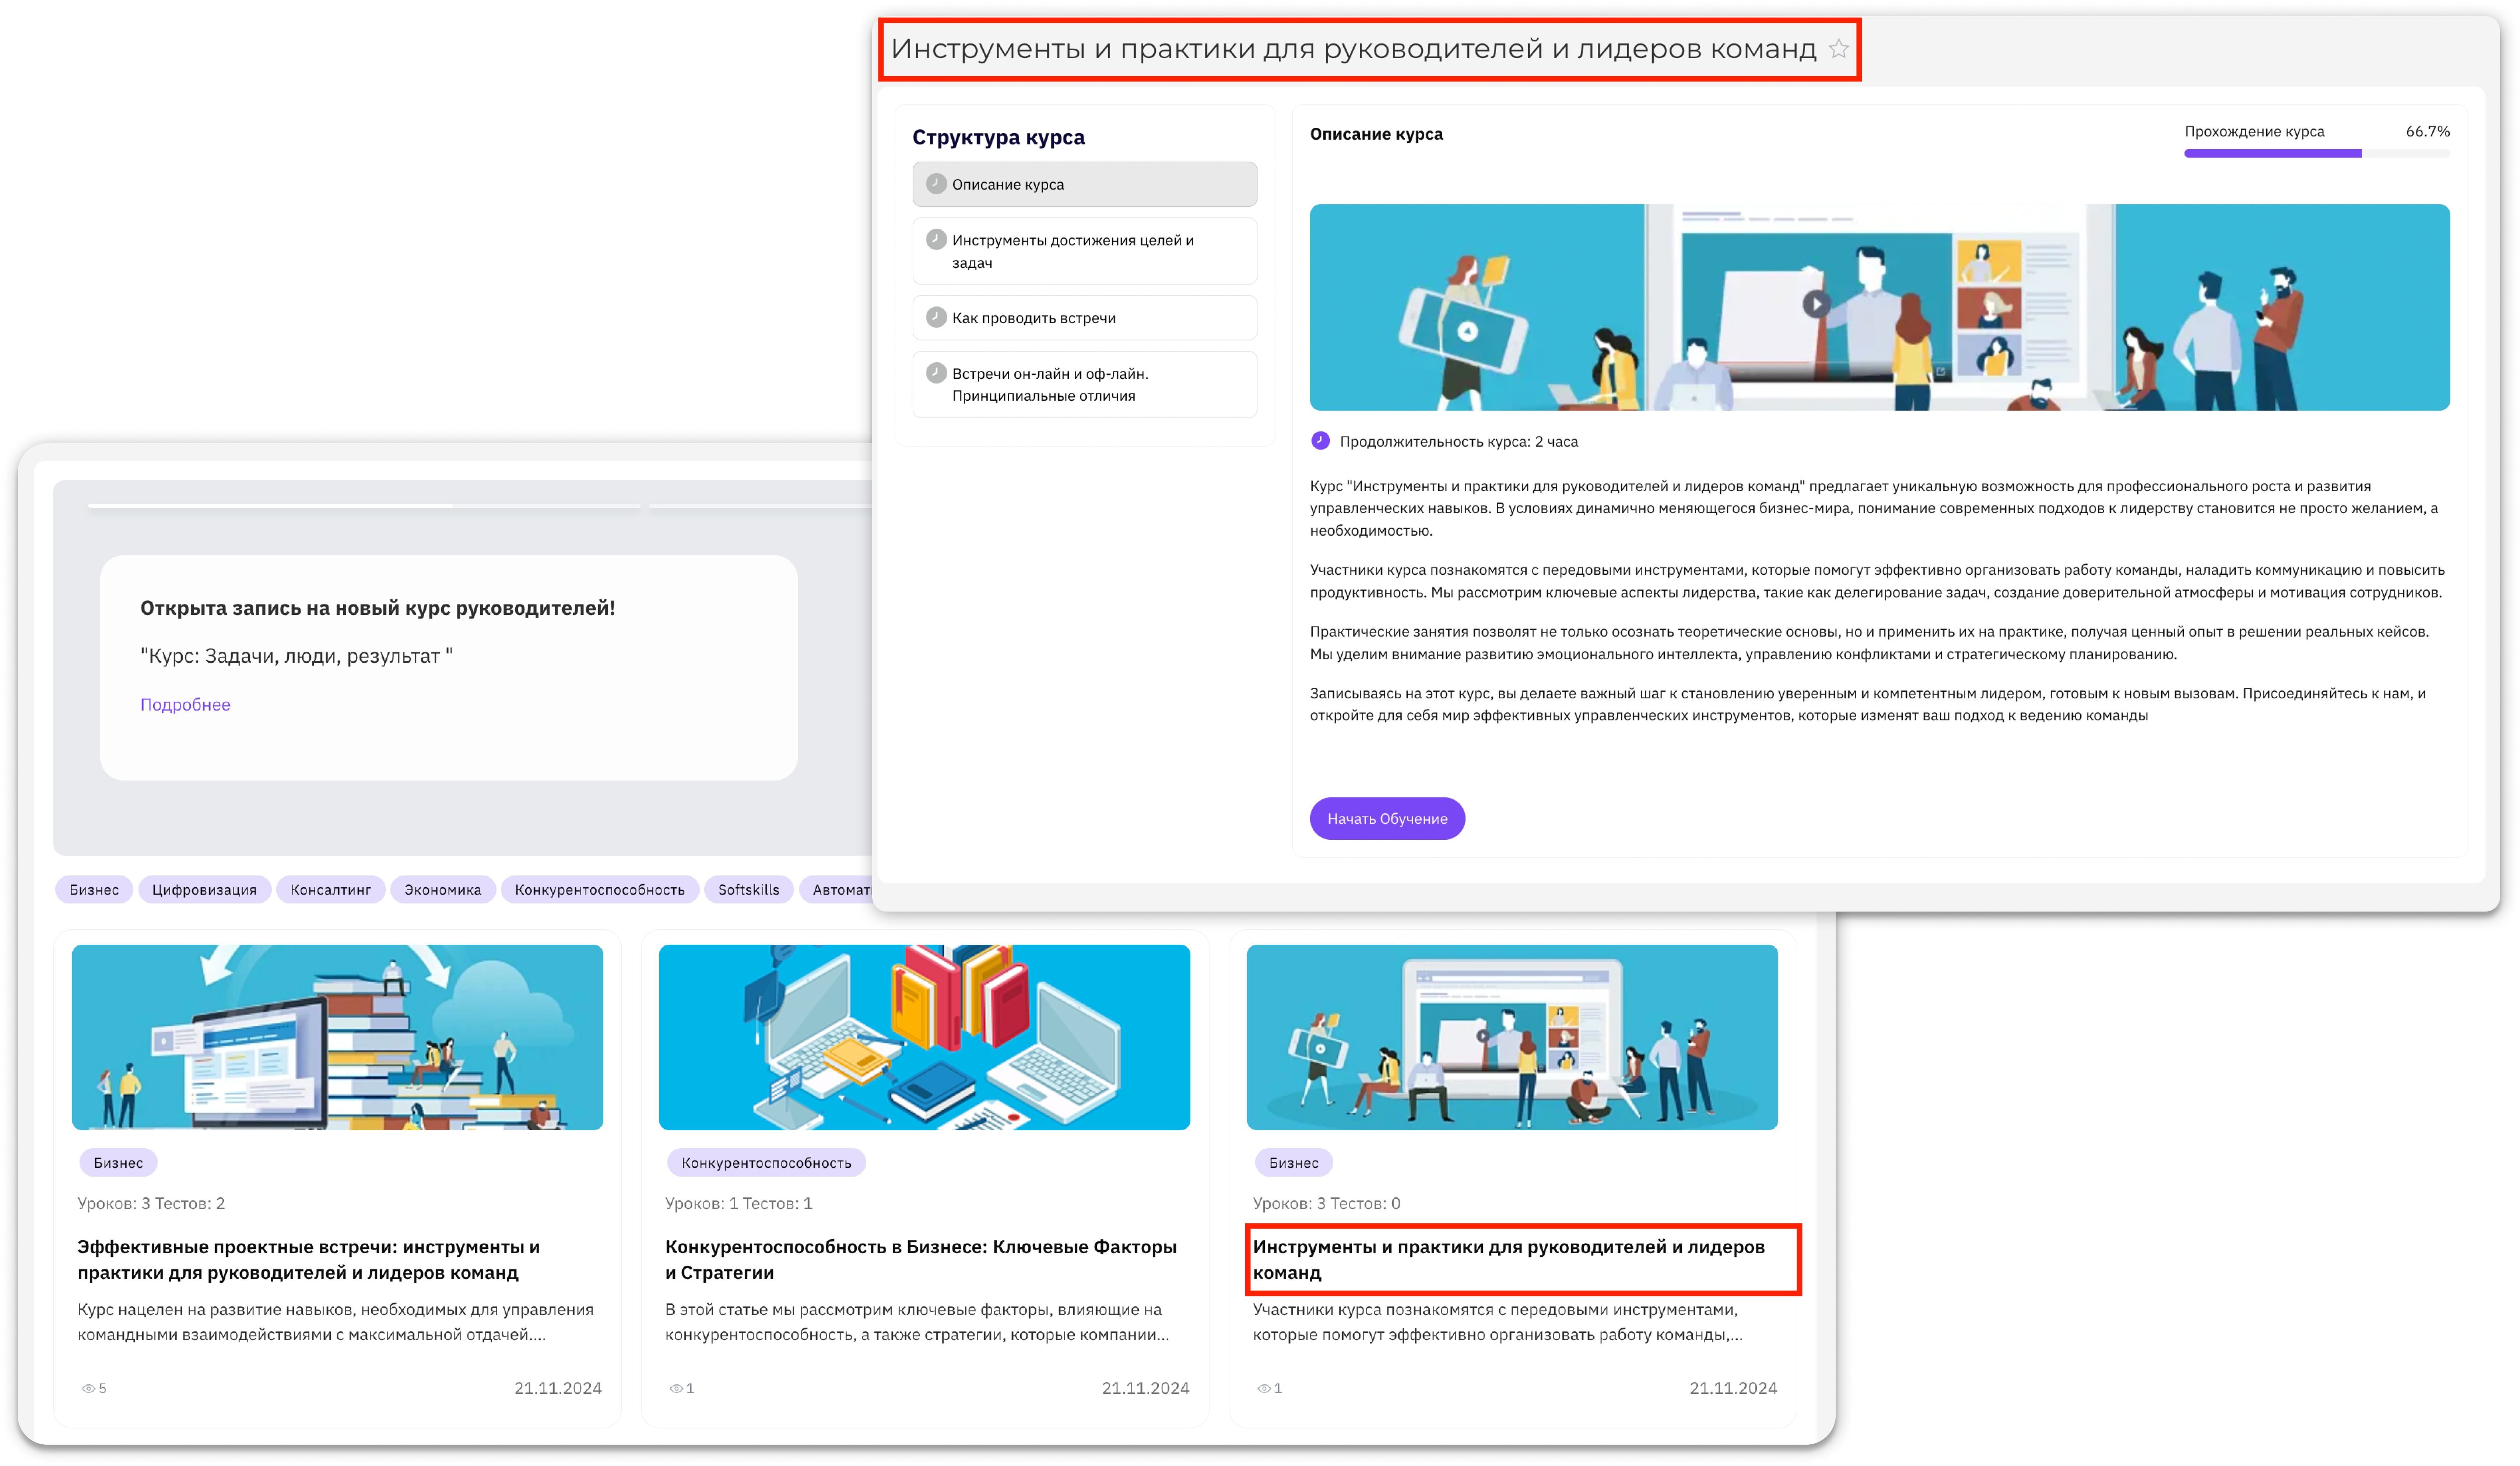
Task: Open the third course card's team illustration
Action: point(1512,1037)
